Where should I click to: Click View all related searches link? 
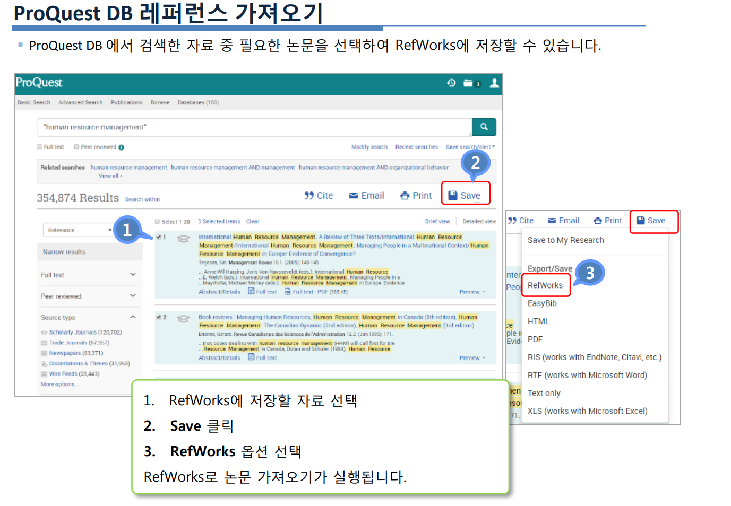click(110, 176)
